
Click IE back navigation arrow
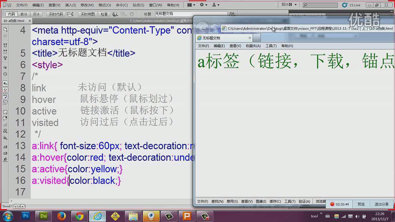[x=203, y=28]
